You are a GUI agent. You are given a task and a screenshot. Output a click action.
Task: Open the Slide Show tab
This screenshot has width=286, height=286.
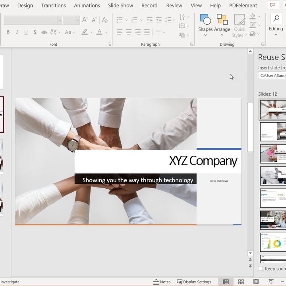(121, 6)
